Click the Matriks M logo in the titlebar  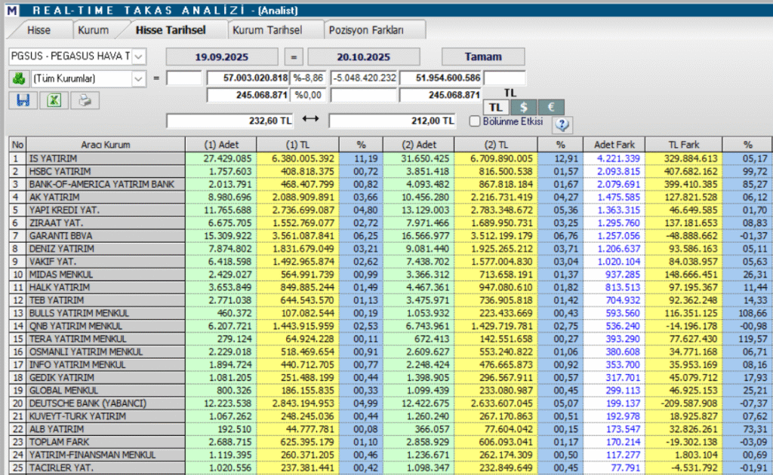[x=10, y=8]
